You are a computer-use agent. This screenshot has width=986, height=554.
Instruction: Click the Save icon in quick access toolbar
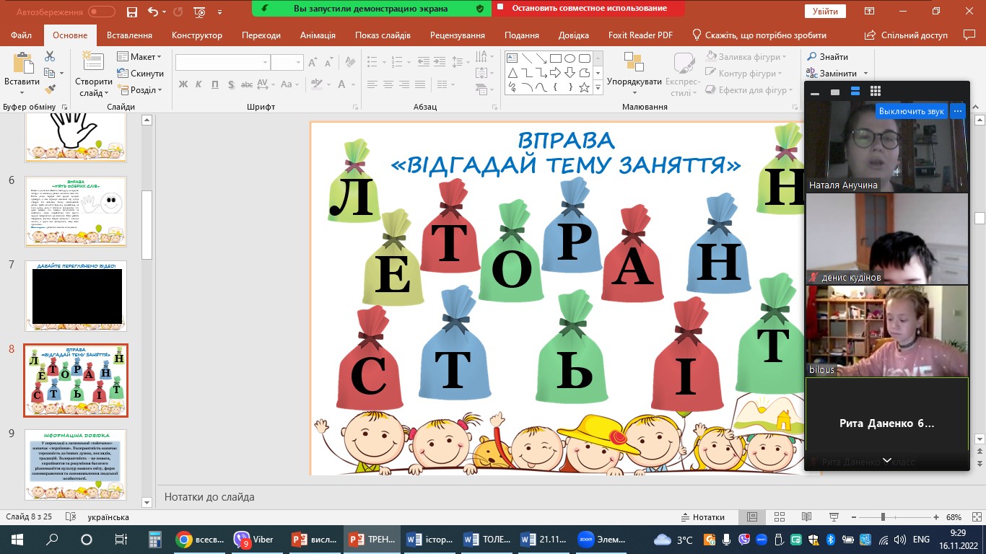[131, 12]
